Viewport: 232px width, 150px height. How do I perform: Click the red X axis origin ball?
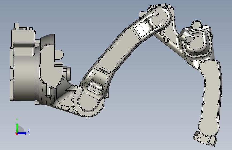pos(17,133)
